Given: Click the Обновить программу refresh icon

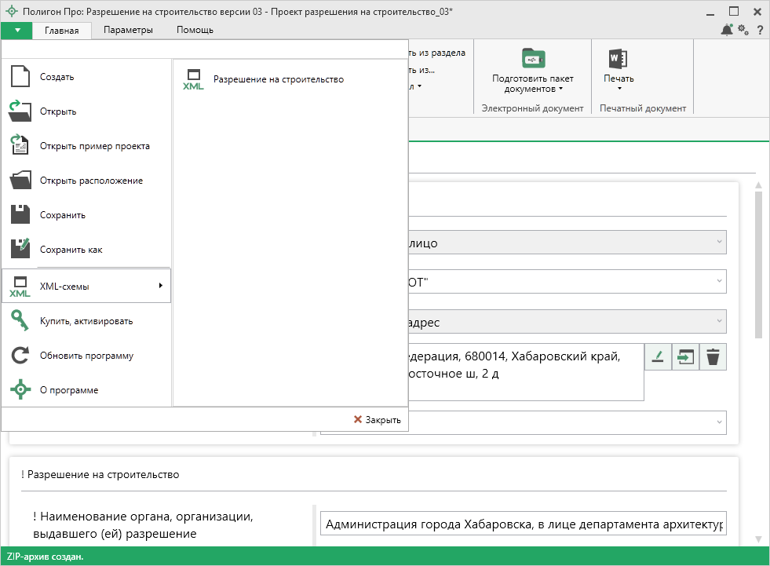Looking at the screenshot, I should tap(20, 356).
